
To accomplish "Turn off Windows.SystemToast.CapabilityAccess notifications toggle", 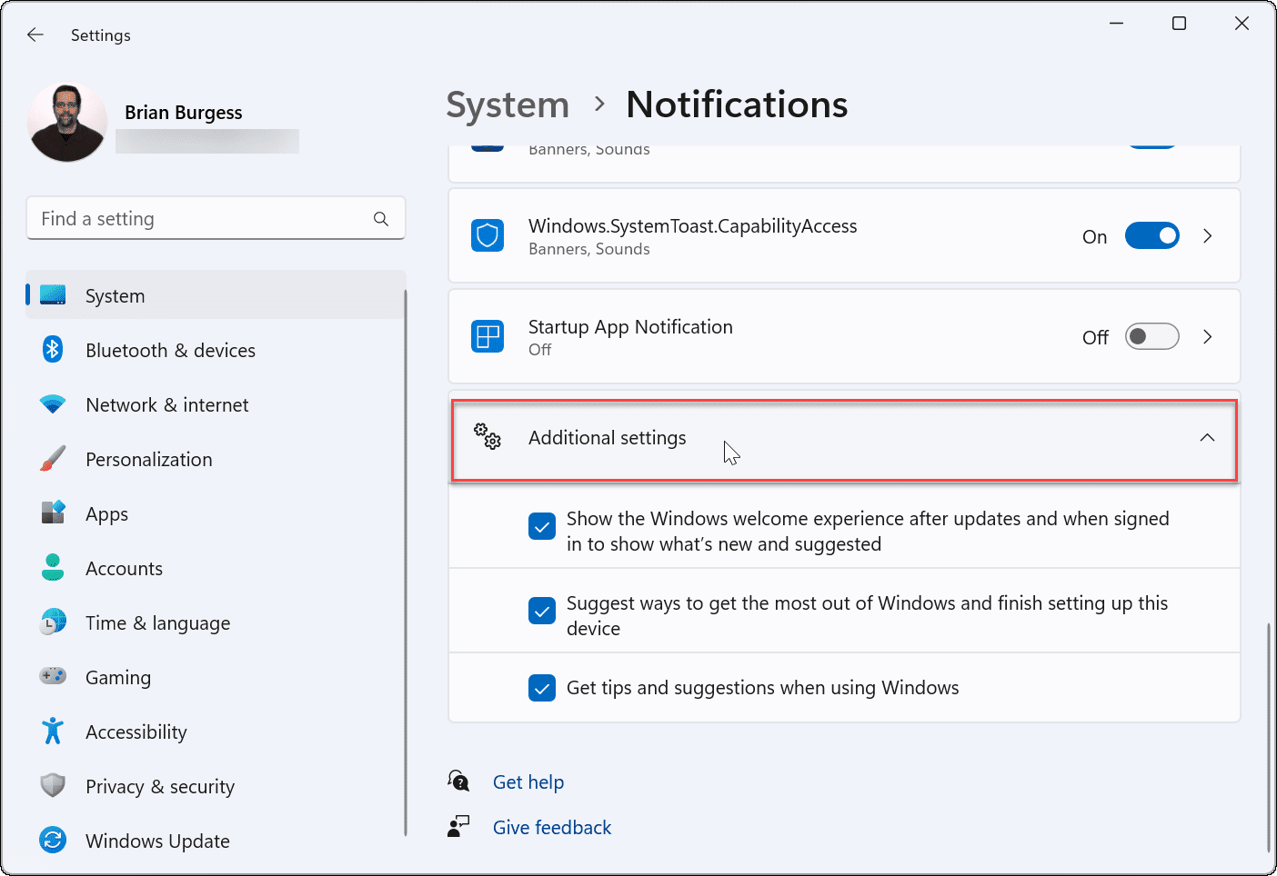I will tap(1152, 235).
